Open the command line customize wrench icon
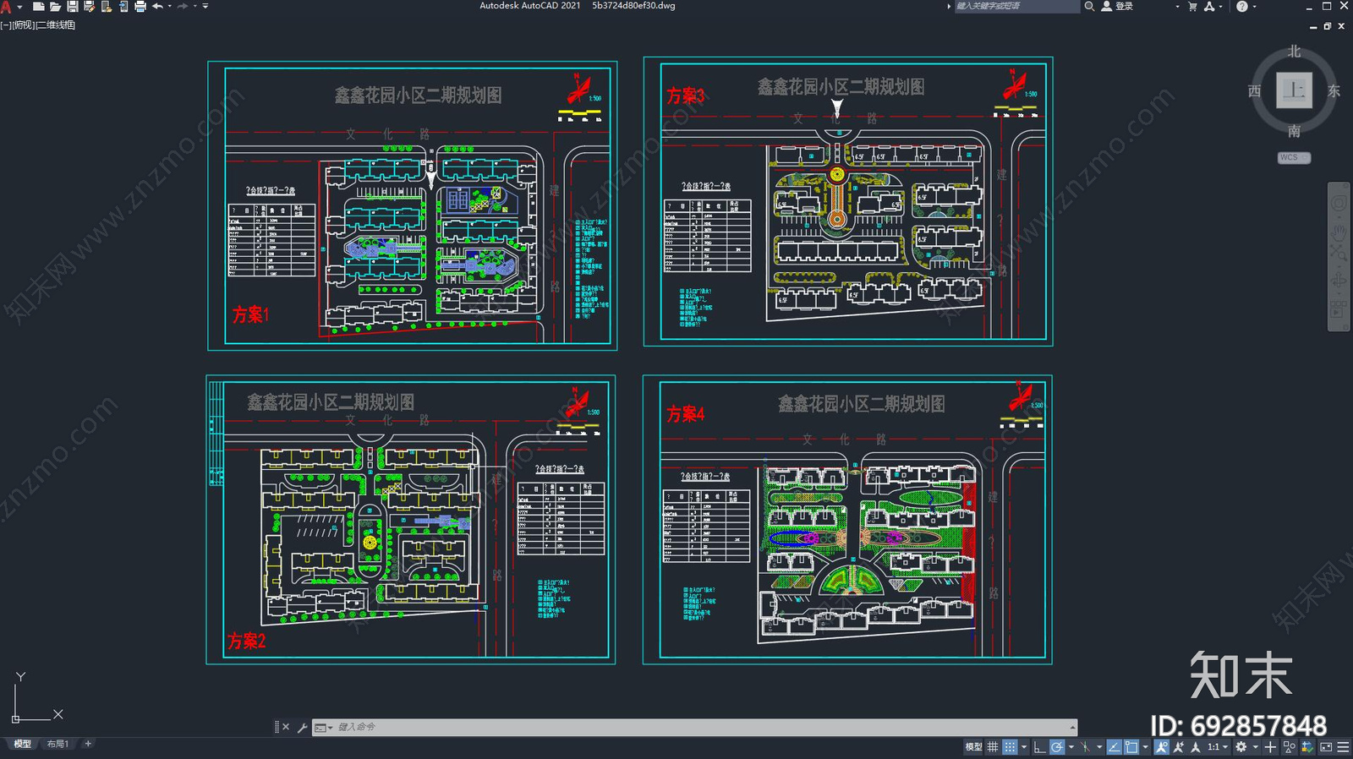 pyautogui.click(x=302, y=728)
